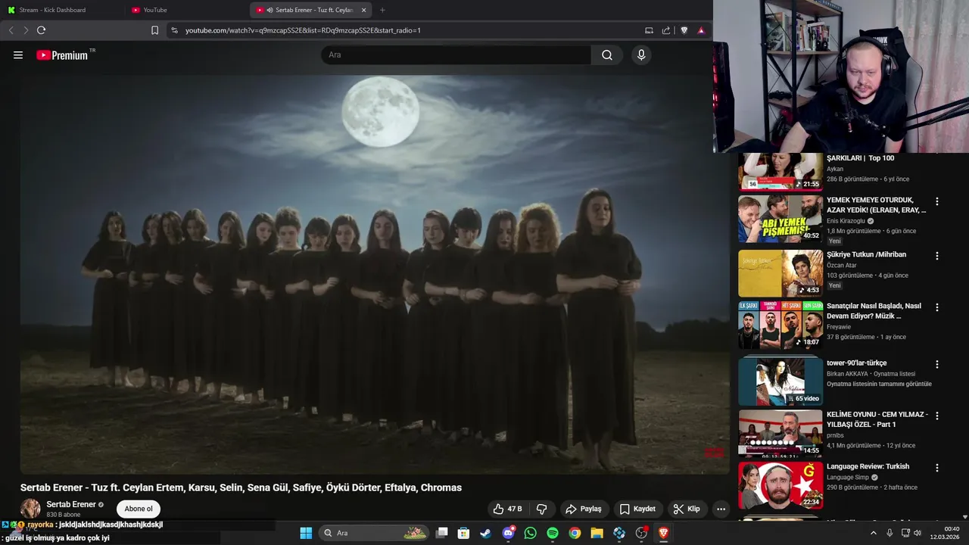Open Sanatçılar Nasıl Başladı video title
969x545 pixels.
(x=874, y=310)
